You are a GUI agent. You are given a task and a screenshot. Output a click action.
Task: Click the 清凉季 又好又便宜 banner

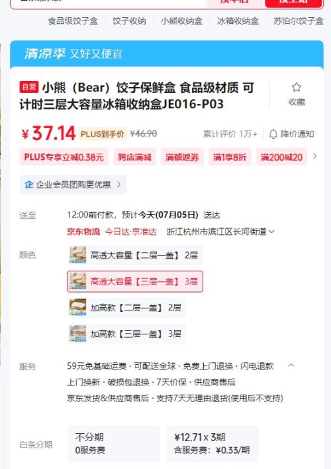tap(167, 54)
